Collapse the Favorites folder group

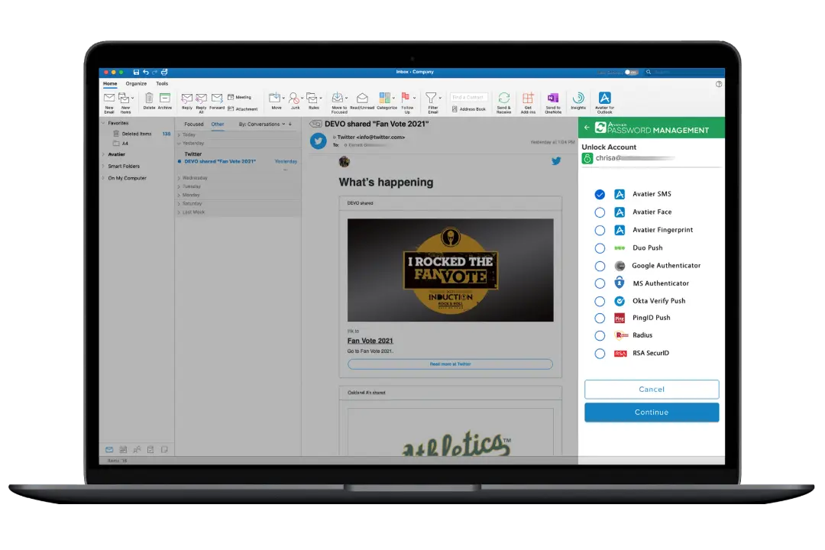(103, 123)
